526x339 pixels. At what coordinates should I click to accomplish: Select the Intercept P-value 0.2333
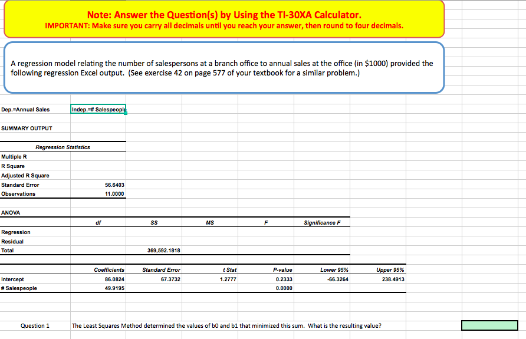tap(284, 279)
